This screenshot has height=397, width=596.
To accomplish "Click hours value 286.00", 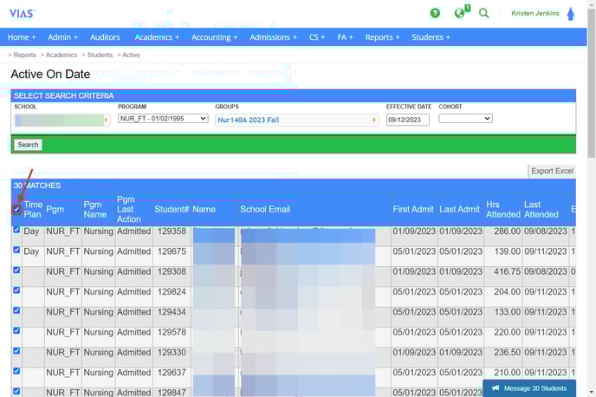I will click(507, 231).
